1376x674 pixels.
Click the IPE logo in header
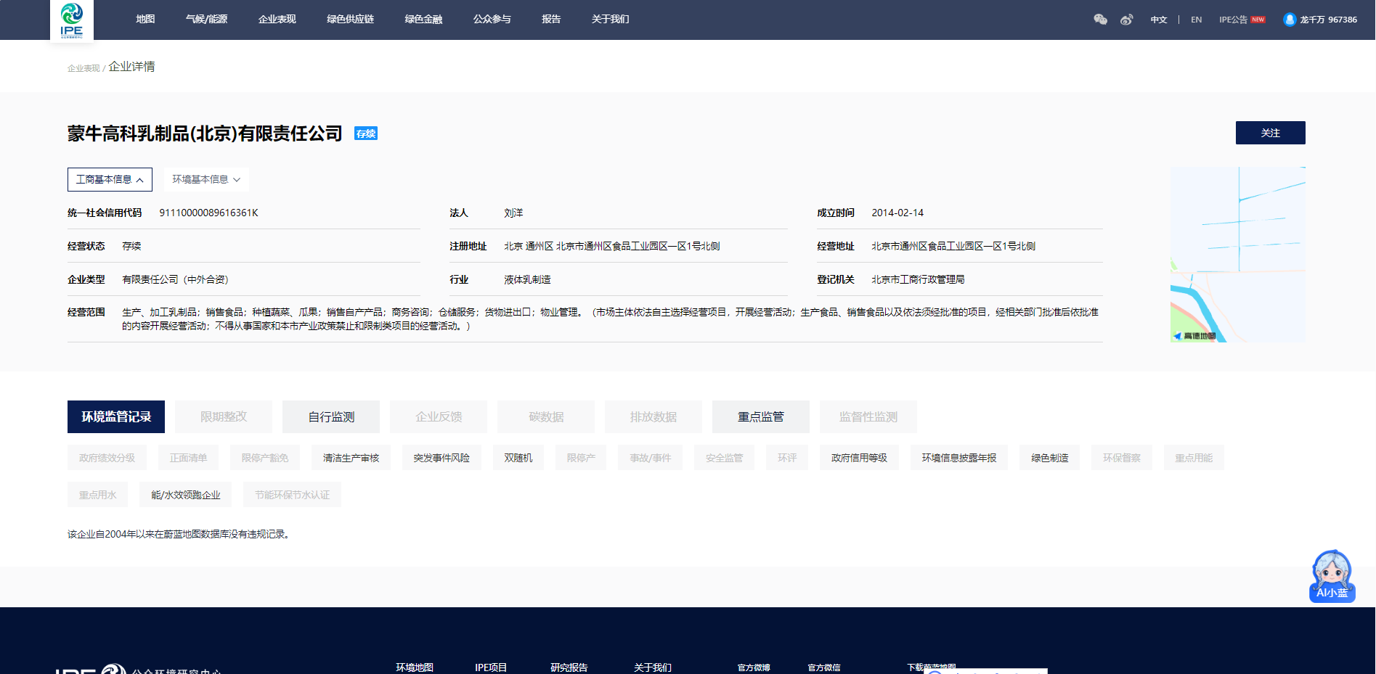(x=72, y=21)
